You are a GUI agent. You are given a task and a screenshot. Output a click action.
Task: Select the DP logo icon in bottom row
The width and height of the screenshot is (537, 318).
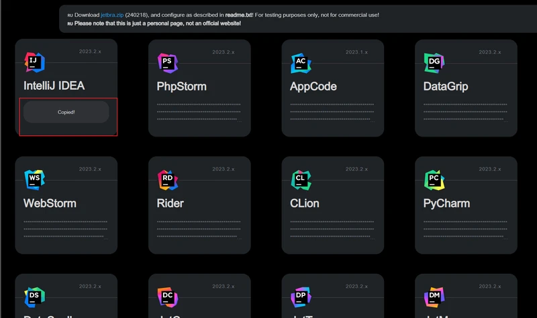coord(301,297)
